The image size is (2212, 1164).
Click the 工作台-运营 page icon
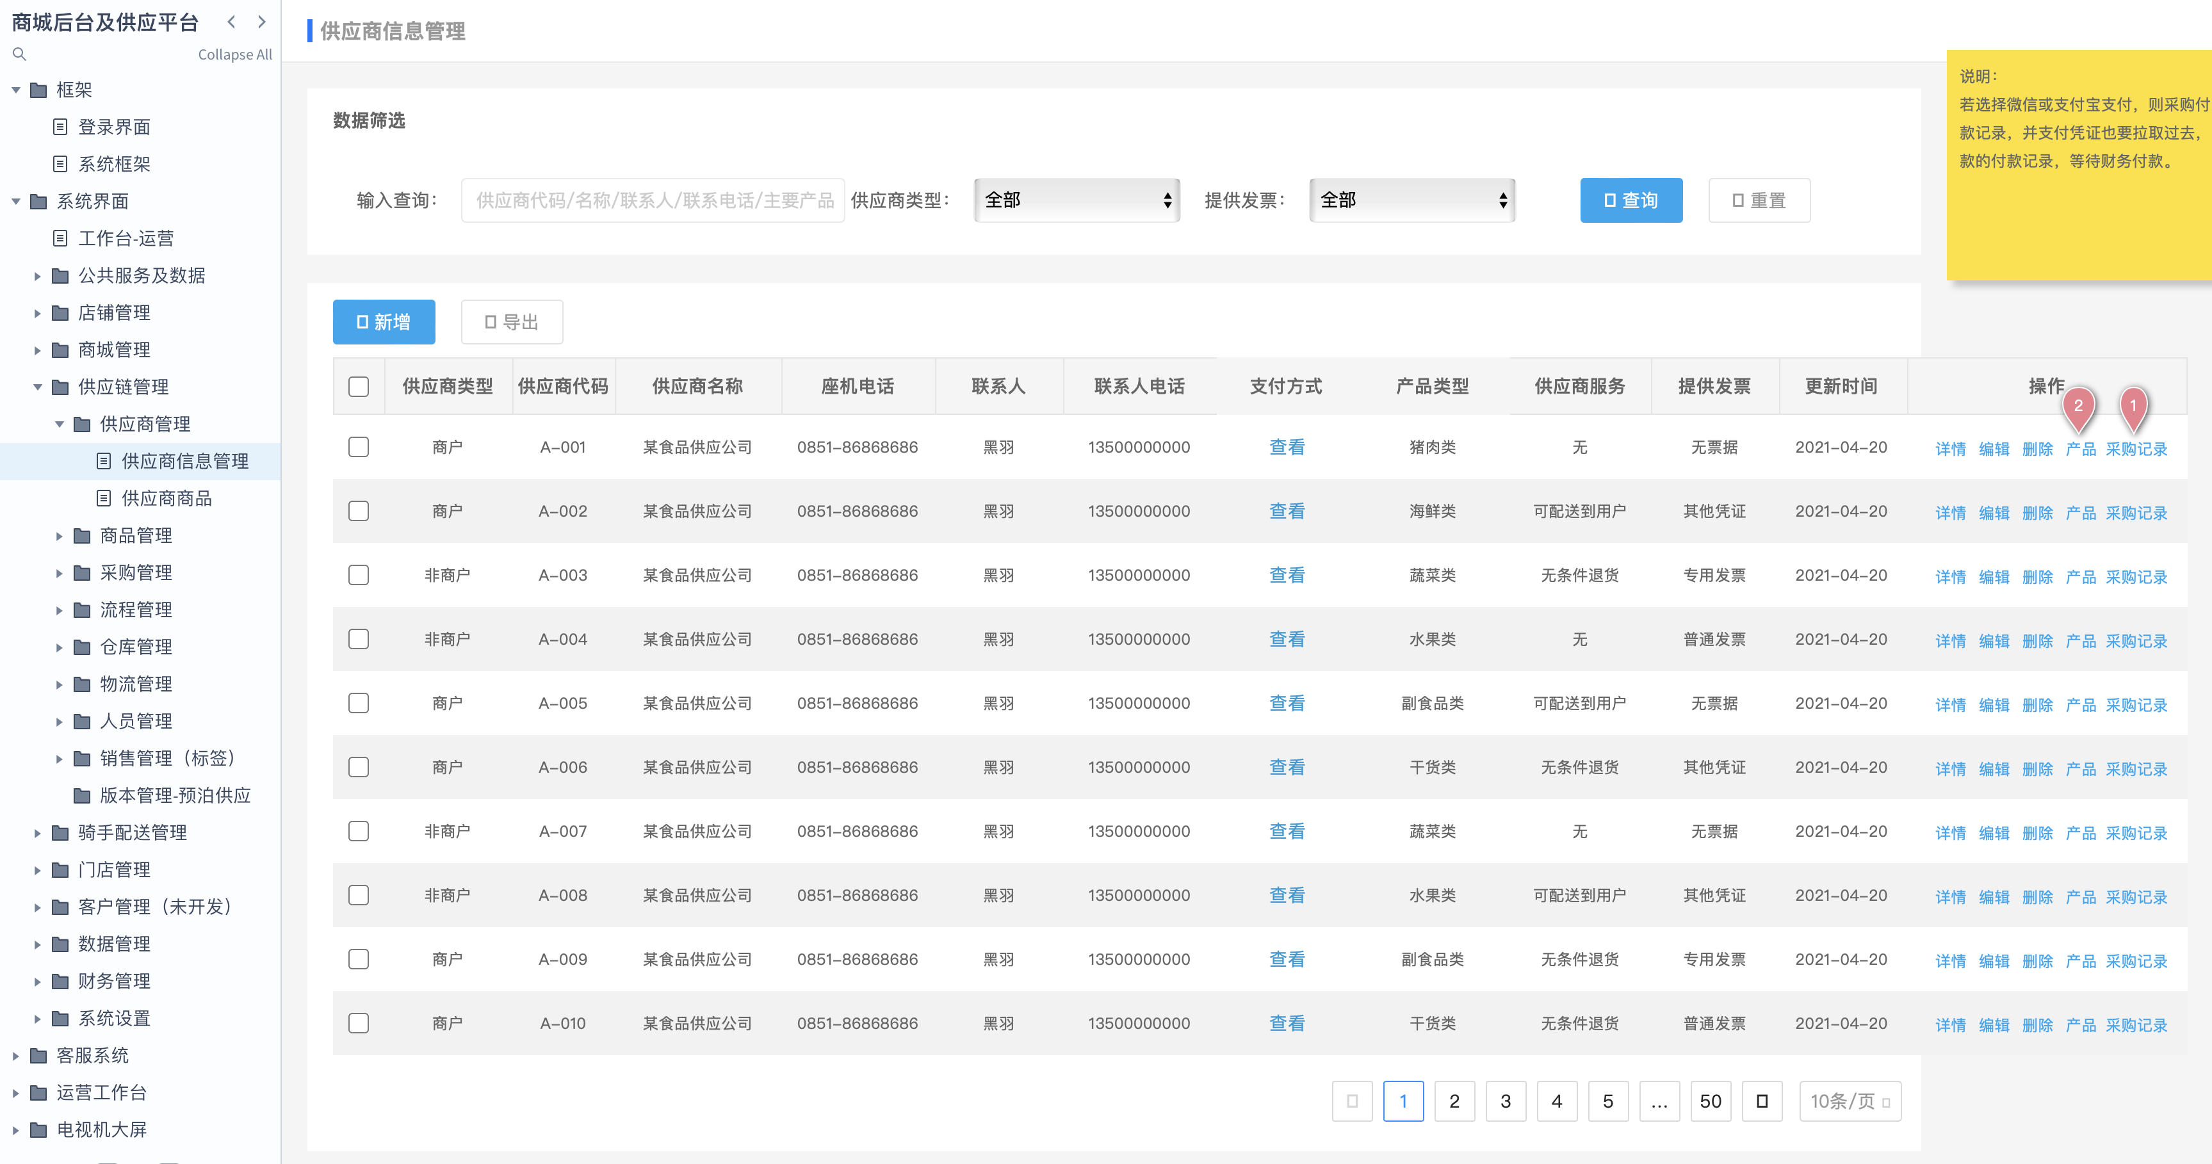point(60,238)
